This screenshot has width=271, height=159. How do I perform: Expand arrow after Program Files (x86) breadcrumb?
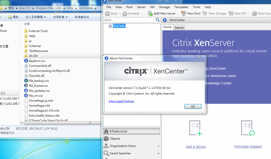64,8
